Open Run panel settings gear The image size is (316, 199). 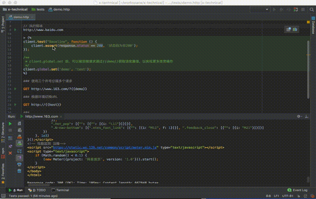tap(299, 116)
